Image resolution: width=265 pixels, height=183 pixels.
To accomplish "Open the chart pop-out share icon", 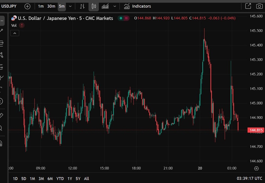I will coord(248,6).
